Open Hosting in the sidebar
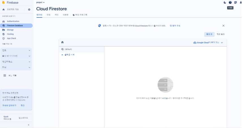 coord(10,34)
